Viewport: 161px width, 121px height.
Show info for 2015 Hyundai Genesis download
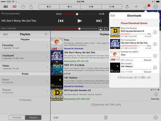(x=155, y=32)
